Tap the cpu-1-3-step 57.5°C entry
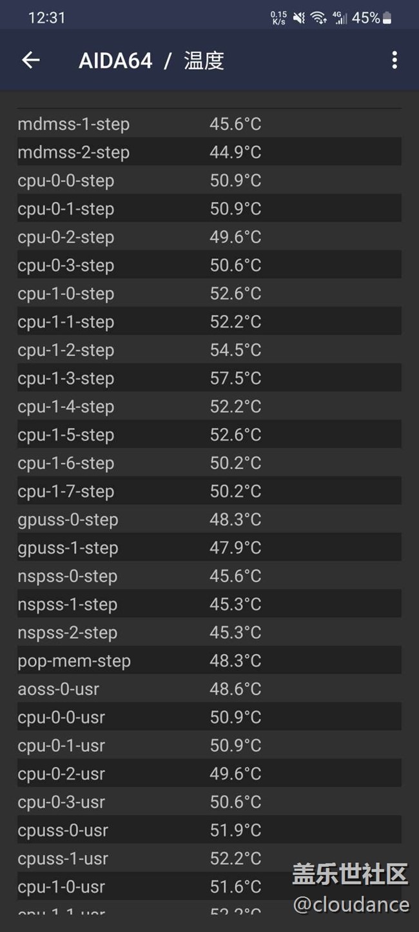This screenshot has width=419, height=932. [209, 378]
